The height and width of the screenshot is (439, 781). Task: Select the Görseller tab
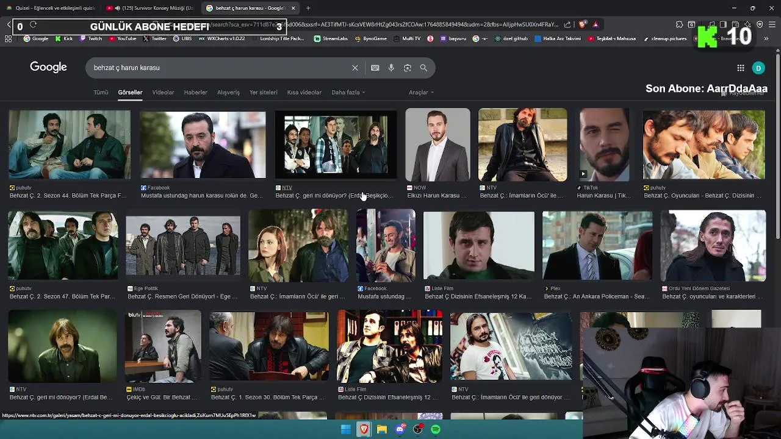coord(130,92)
